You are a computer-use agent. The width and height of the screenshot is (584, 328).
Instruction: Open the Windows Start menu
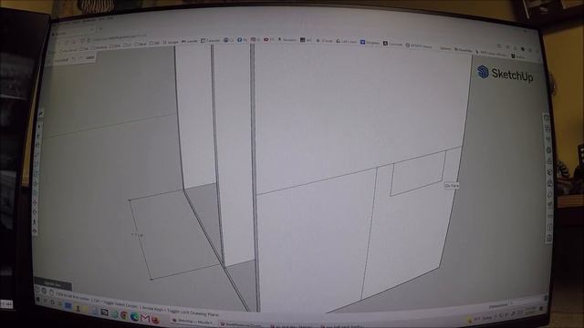click(x=38, y=300)
